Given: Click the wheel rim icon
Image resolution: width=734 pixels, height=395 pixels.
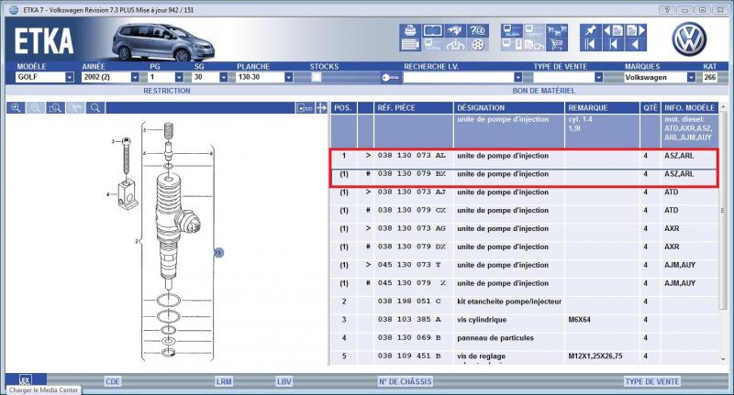Looking at the screenshot, I should point(478,44).
